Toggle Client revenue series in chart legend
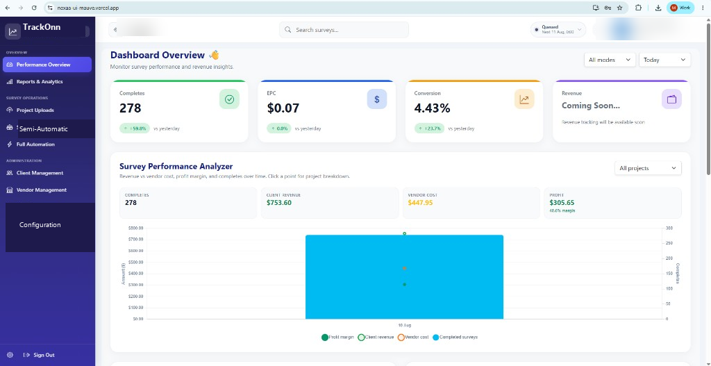The height and width of the screenshot is (366, 711). click(x=376, y=338)
